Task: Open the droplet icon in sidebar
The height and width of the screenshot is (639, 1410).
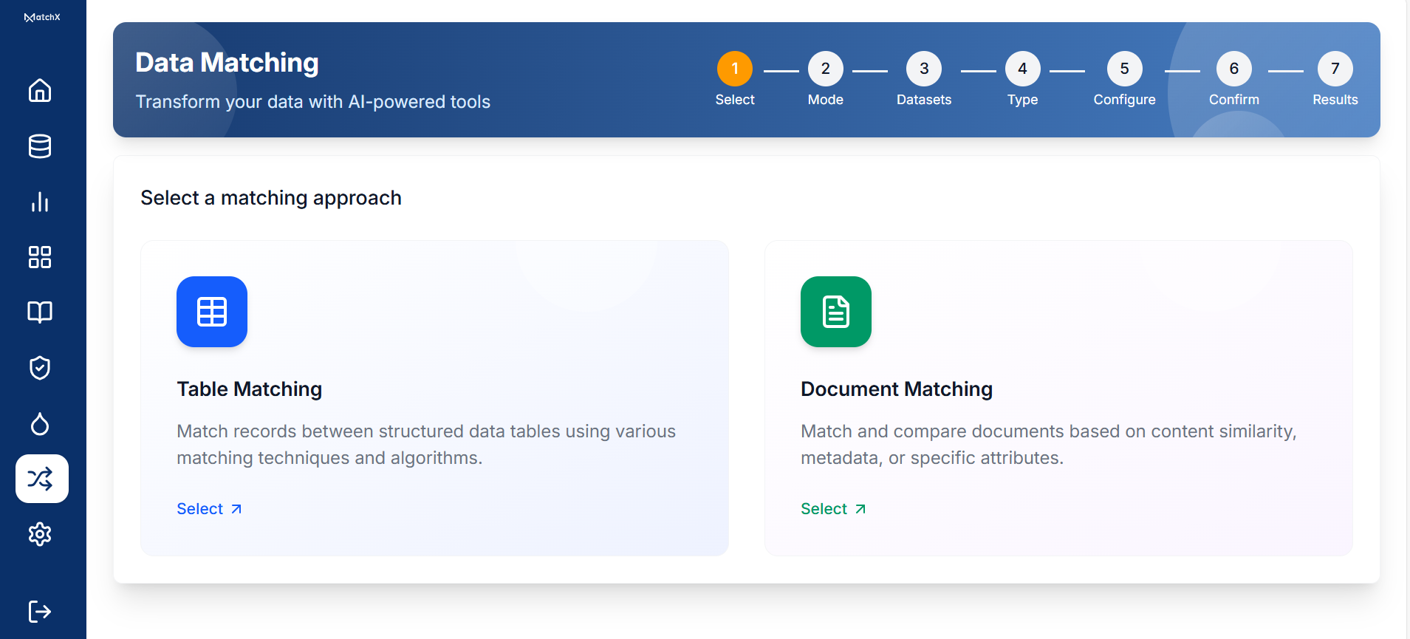Action: click(x=40, y=423)
